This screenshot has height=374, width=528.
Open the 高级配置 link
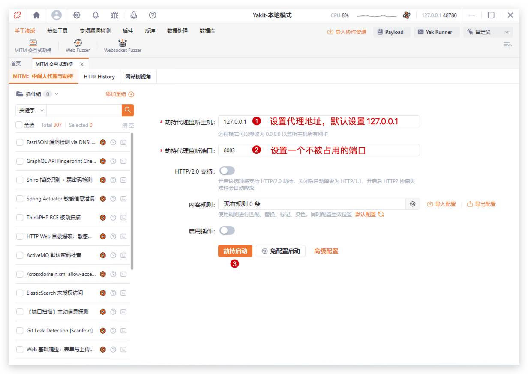click(x=326, y=251)
